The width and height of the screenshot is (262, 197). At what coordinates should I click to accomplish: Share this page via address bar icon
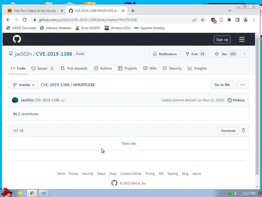click(x=194, y=20)
